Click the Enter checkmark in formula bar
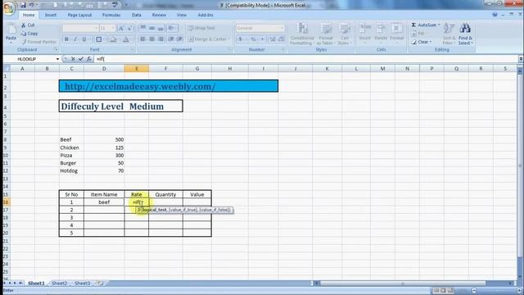 (x=81, y=59)
